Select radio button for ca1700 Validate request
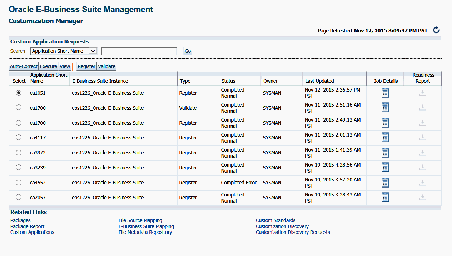Viewport: 452px width, 256px height. pyautogui.click(x=19, y=107)
